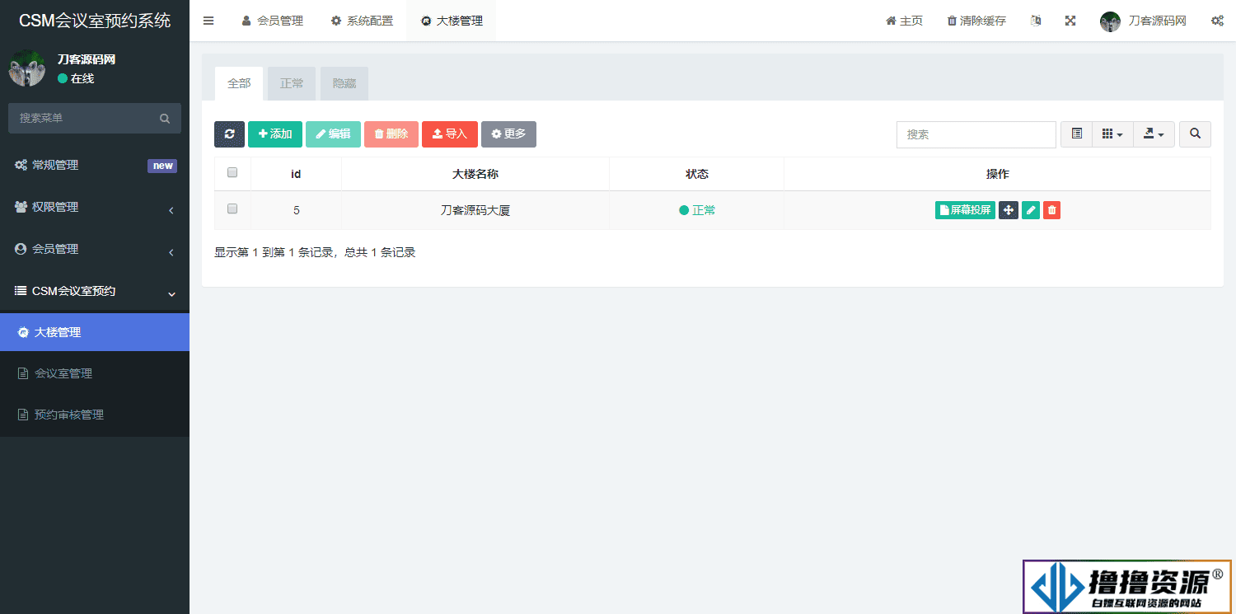Click the red trash icon in the row
Image resolution: width=1236 pixels, height=614 pixels.
pyautogui.click(x=1051, y=210)
